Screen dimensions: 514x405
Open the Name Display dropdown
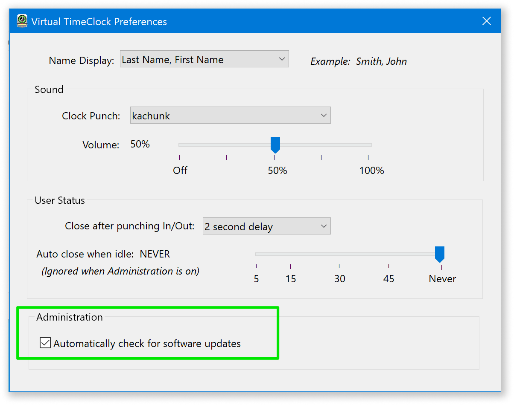coord(204,59)
